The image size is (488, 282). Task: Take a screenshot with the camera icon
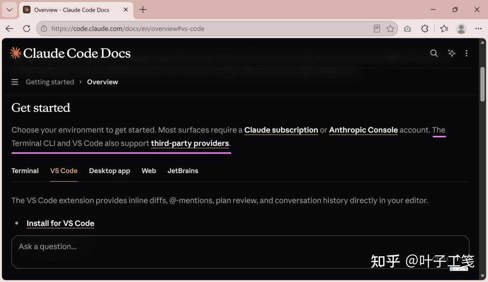click(407, 29)
